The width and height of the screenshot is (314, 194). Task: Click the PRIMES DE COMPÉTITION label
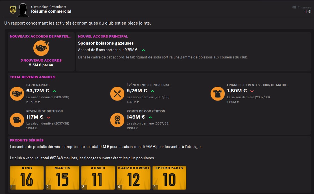tap(146, 111)
